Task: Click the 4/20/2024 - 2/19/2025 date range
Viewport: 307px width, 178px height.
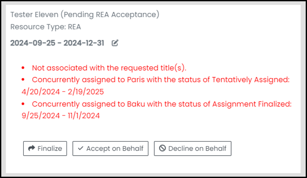Action: coord(63,92)
